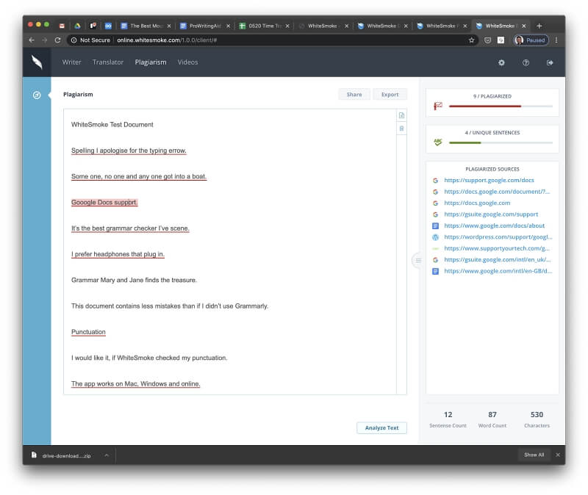This screenshot has width=588, height=495.
Task: Click the trash icon beside text box
Action: point(401,129)
